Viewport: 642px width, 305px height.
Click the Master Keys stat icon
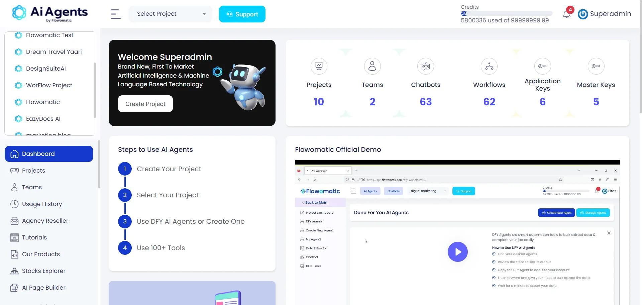(596, 66)
